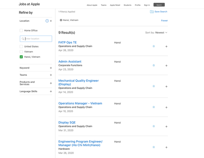
Task: Focus the Enter location input field
Action: pos(38,39)
